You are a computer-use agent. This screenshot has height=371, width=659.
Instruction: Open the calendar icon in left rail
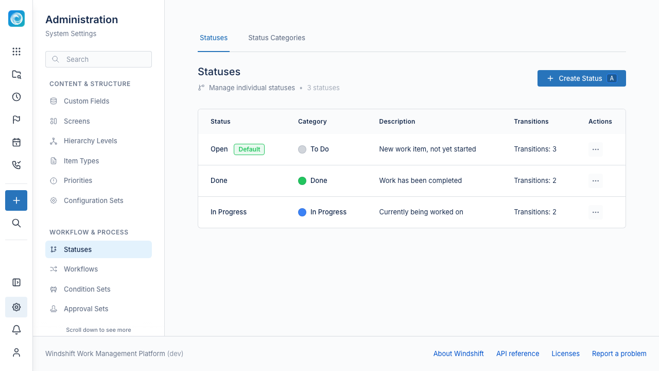pyautogui.click(x=16, y=142)
